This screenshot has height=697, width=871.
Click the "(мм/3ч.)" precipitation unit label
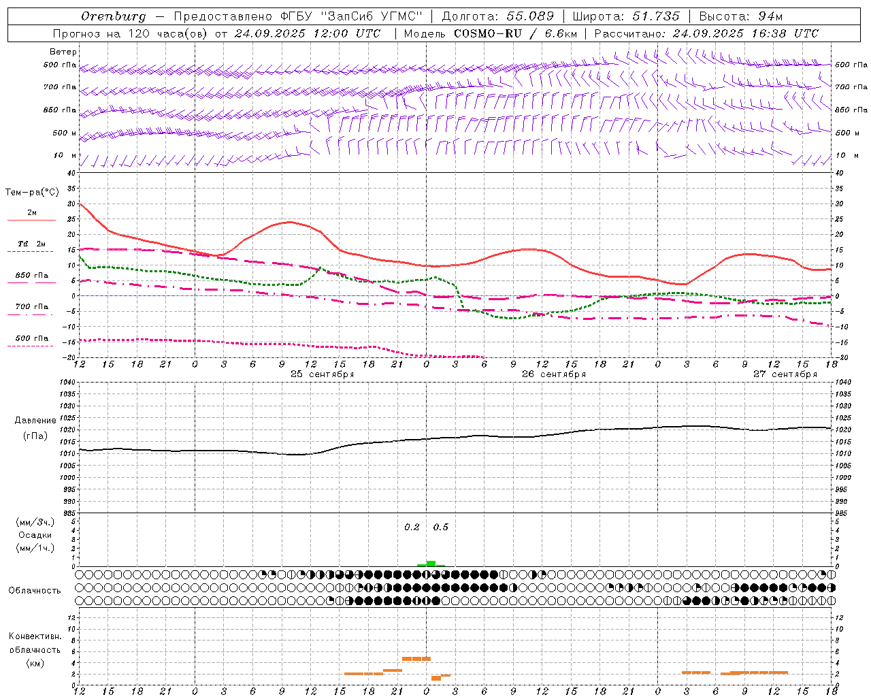35,522
